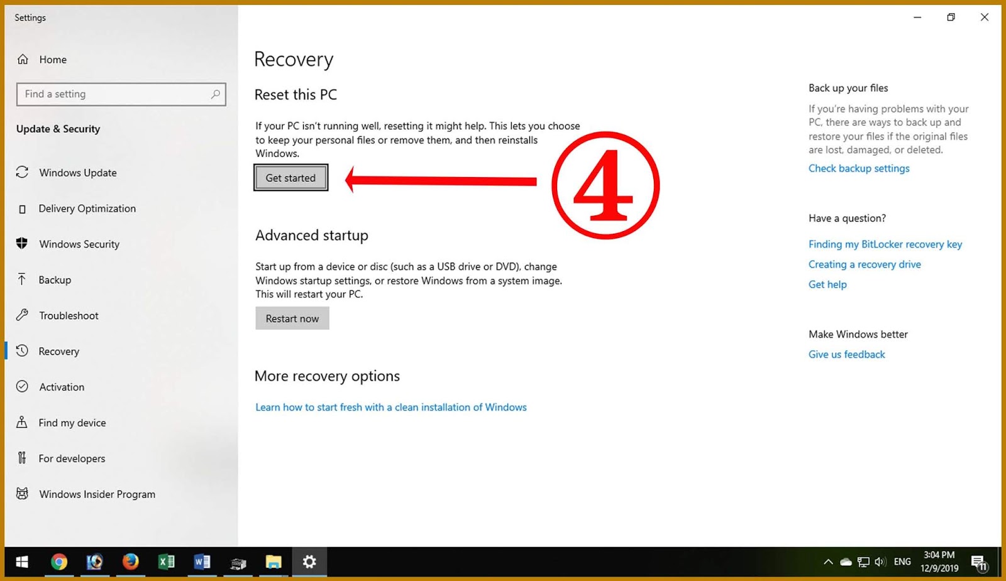Select Recovery label in sidebar
The width and height of the screenshot is (1006, 581).
point(59,352)
